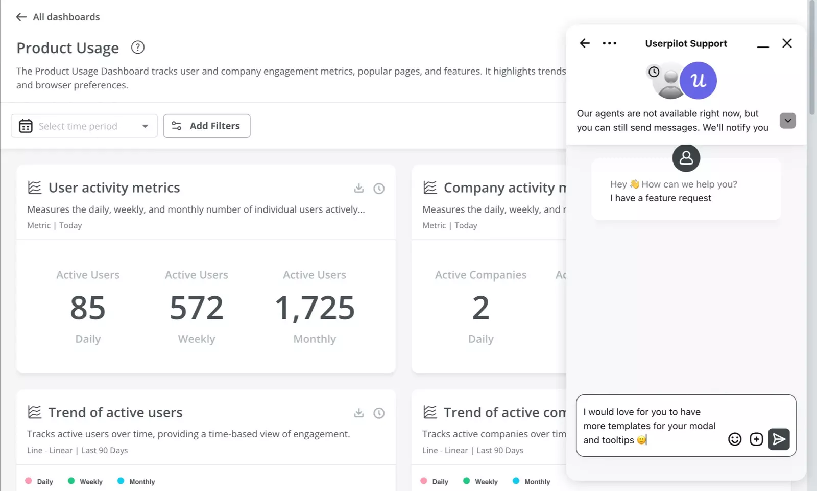Click the Add Filters button
This screenshot has width=817, height=491.
pos(207,126)
